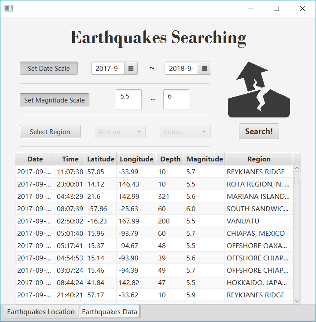316x322 pixels.
Task: Click the earthquake cracked house image
Action: [259, 90]
